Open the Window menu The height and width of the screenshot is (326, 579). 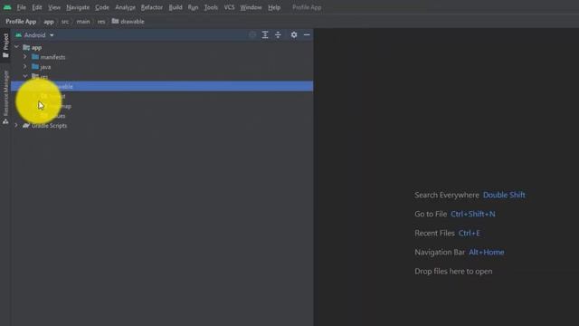click(x=251, y=7)
